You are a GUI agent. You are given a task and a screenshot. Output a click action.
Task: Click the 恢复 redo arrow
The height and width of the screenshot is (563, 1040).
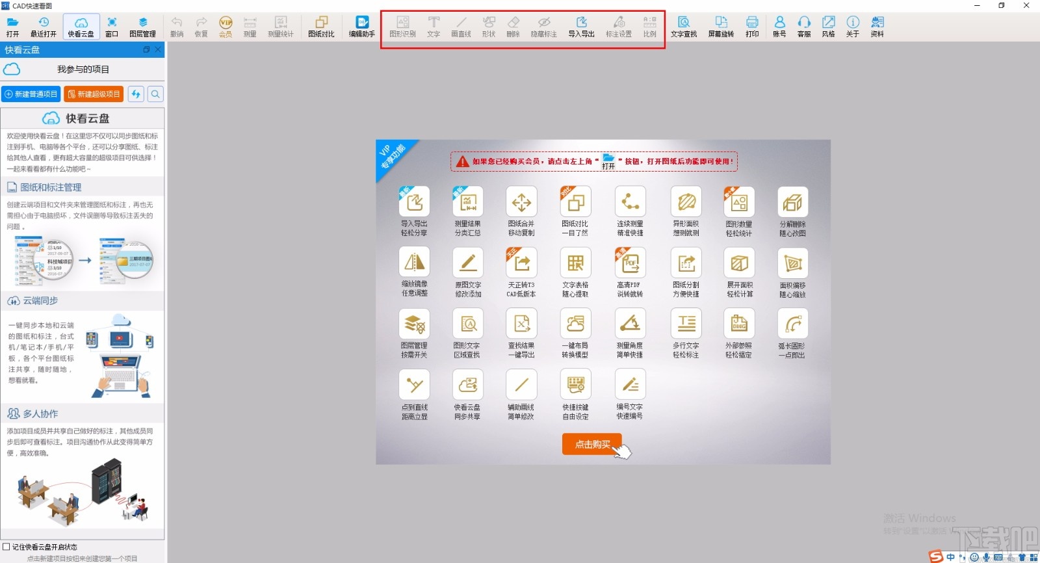pos(201,27)
